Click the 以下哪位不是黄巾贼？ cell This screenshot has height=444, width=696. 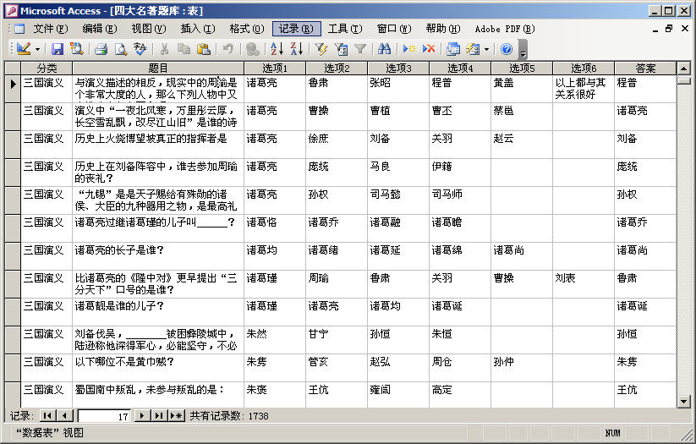pos(158,368)
